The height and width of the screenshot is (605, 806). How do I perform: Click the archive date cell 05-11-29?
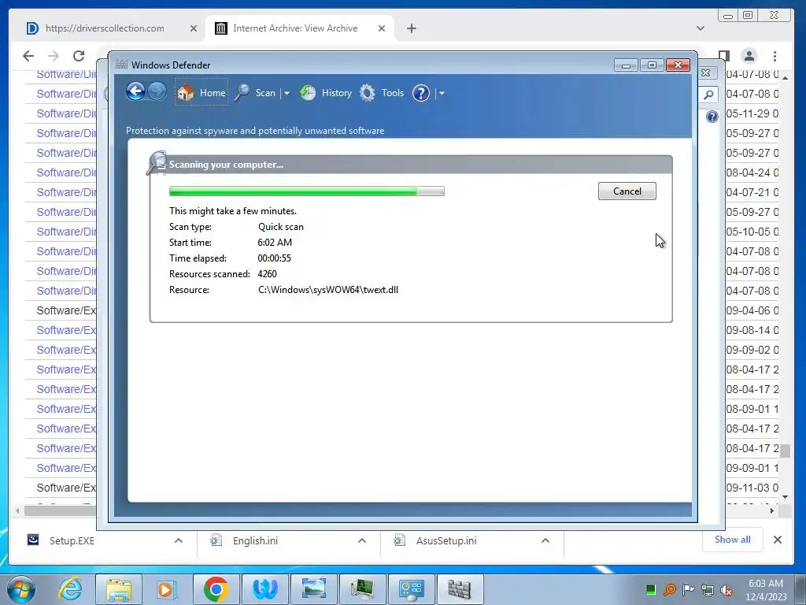(x=752, y=113)
